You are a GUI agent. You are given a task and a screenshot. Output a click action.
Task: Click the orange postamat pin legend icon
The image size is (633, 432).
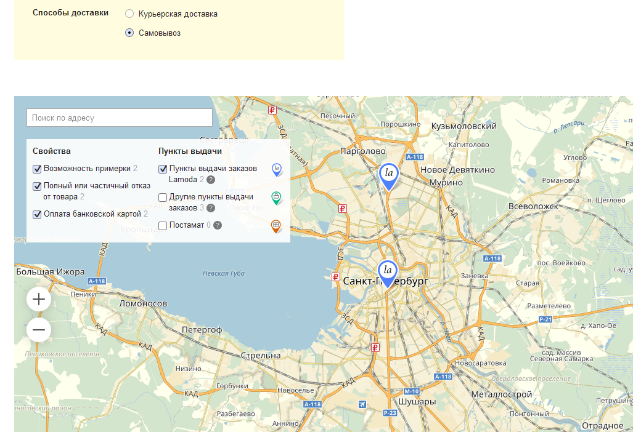pyautogui.click(x=276, y=226)
